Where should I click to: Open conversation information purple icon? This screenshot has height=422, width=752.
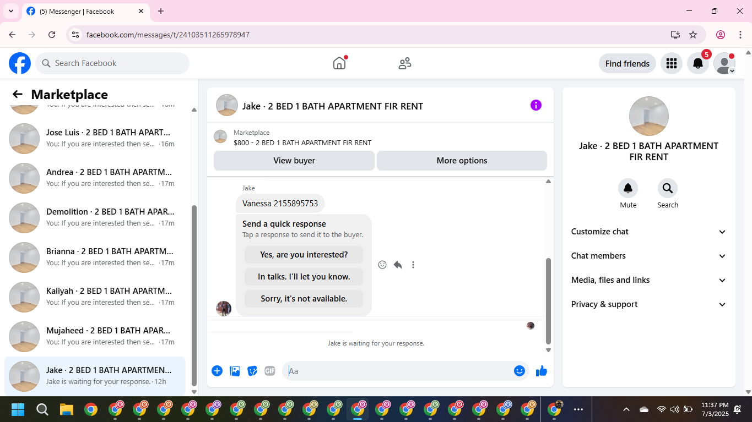[x=536, y=105]
